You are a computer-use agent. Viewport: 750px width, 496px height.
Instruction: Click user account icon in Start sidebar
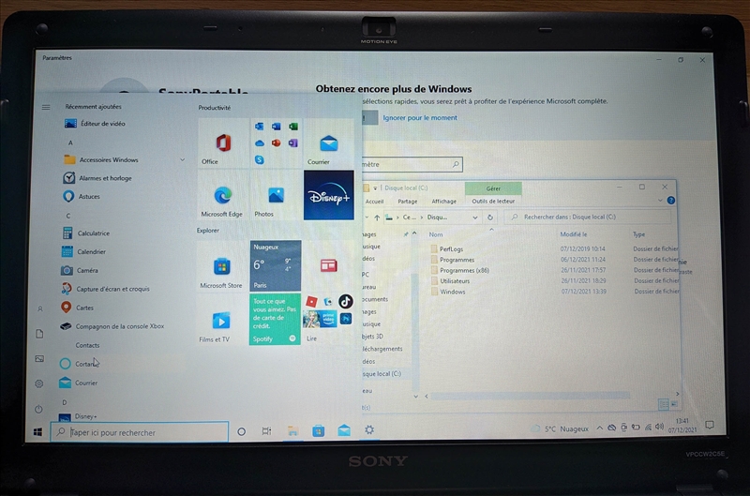point(40,309)
